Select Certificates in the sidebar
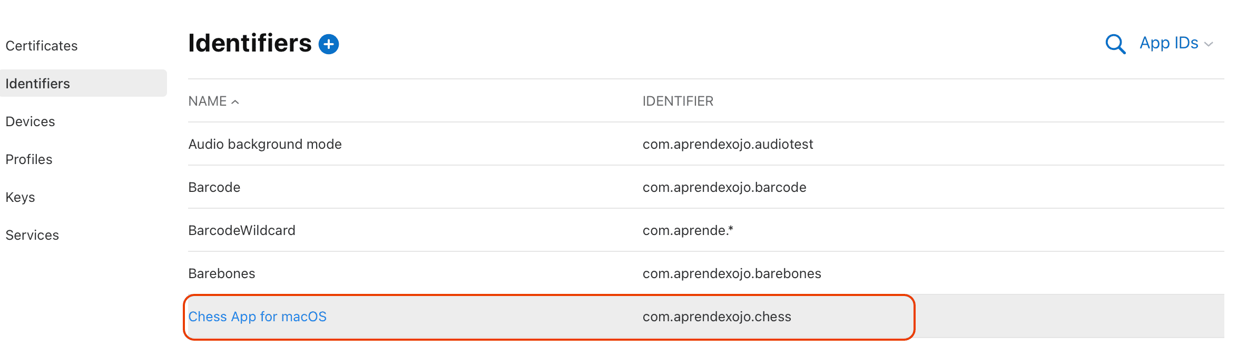This screenshot has width=1237, height=347. [x=41, y=46]
